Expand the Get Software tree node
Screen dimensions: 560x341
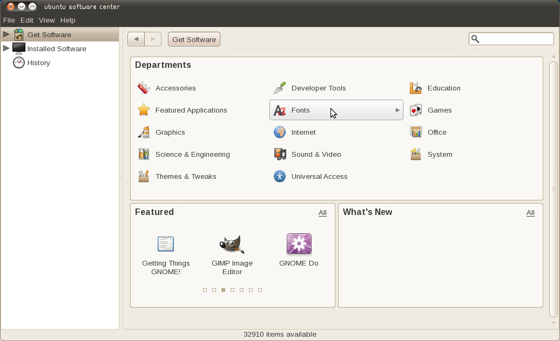pos(6,34)
